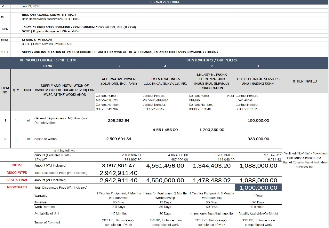The image size is (329, 228).
Task: Click the Belle Homeowners Associations cell
Action: point(51,19)
